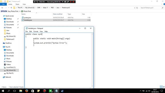The height and width of the screenshot is (93, 165).
Task: Open the Windows Start button
Action: click(3, 91)
